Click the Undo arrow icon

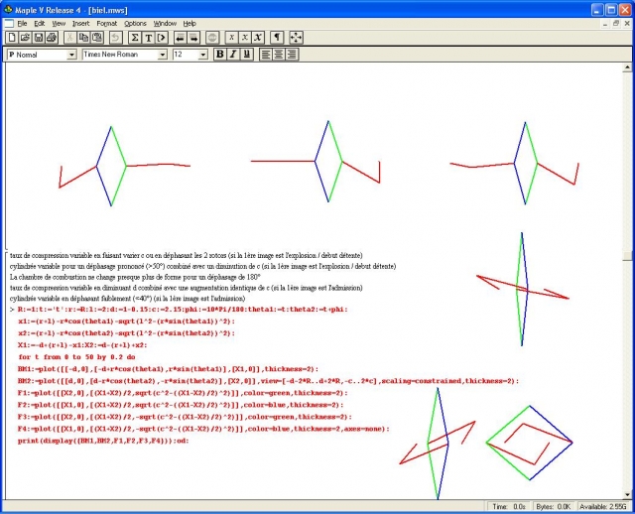point(116,37)
